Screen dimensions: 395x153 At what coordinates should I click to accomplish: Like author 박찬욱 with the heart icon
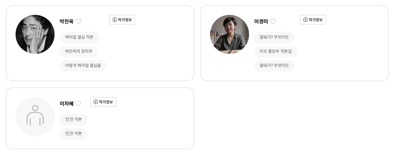coord(78,21)
